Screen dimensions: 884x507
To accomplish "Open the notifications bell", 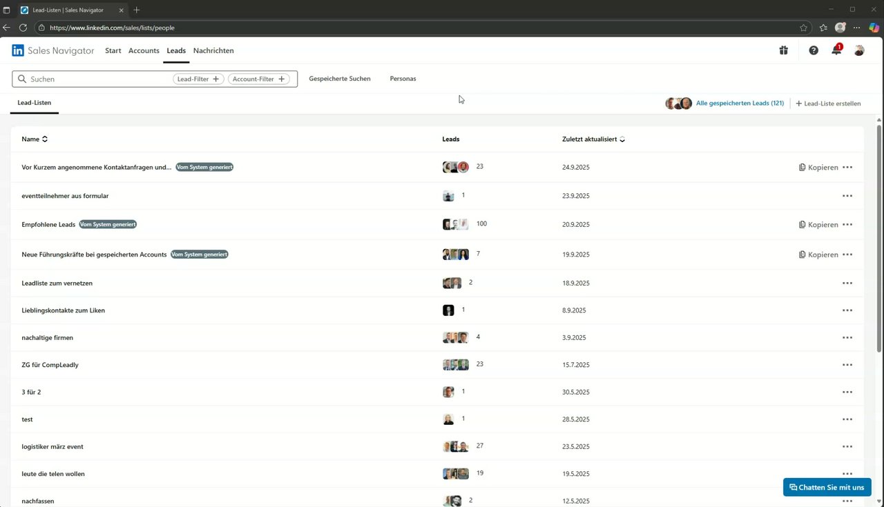I will (836, 50).
